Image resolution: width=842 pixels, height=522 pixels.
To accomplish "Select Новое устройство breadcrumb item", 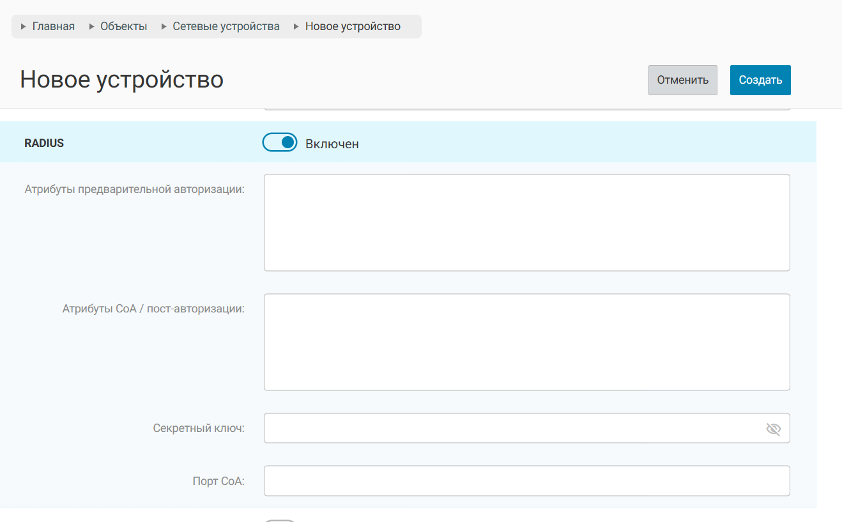I will point(353,26).
